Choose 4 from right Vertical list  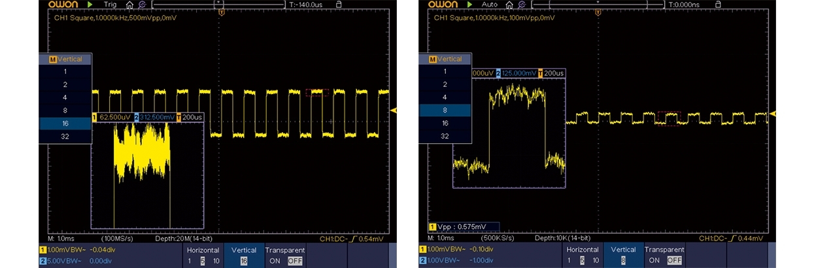coord(445,97)
